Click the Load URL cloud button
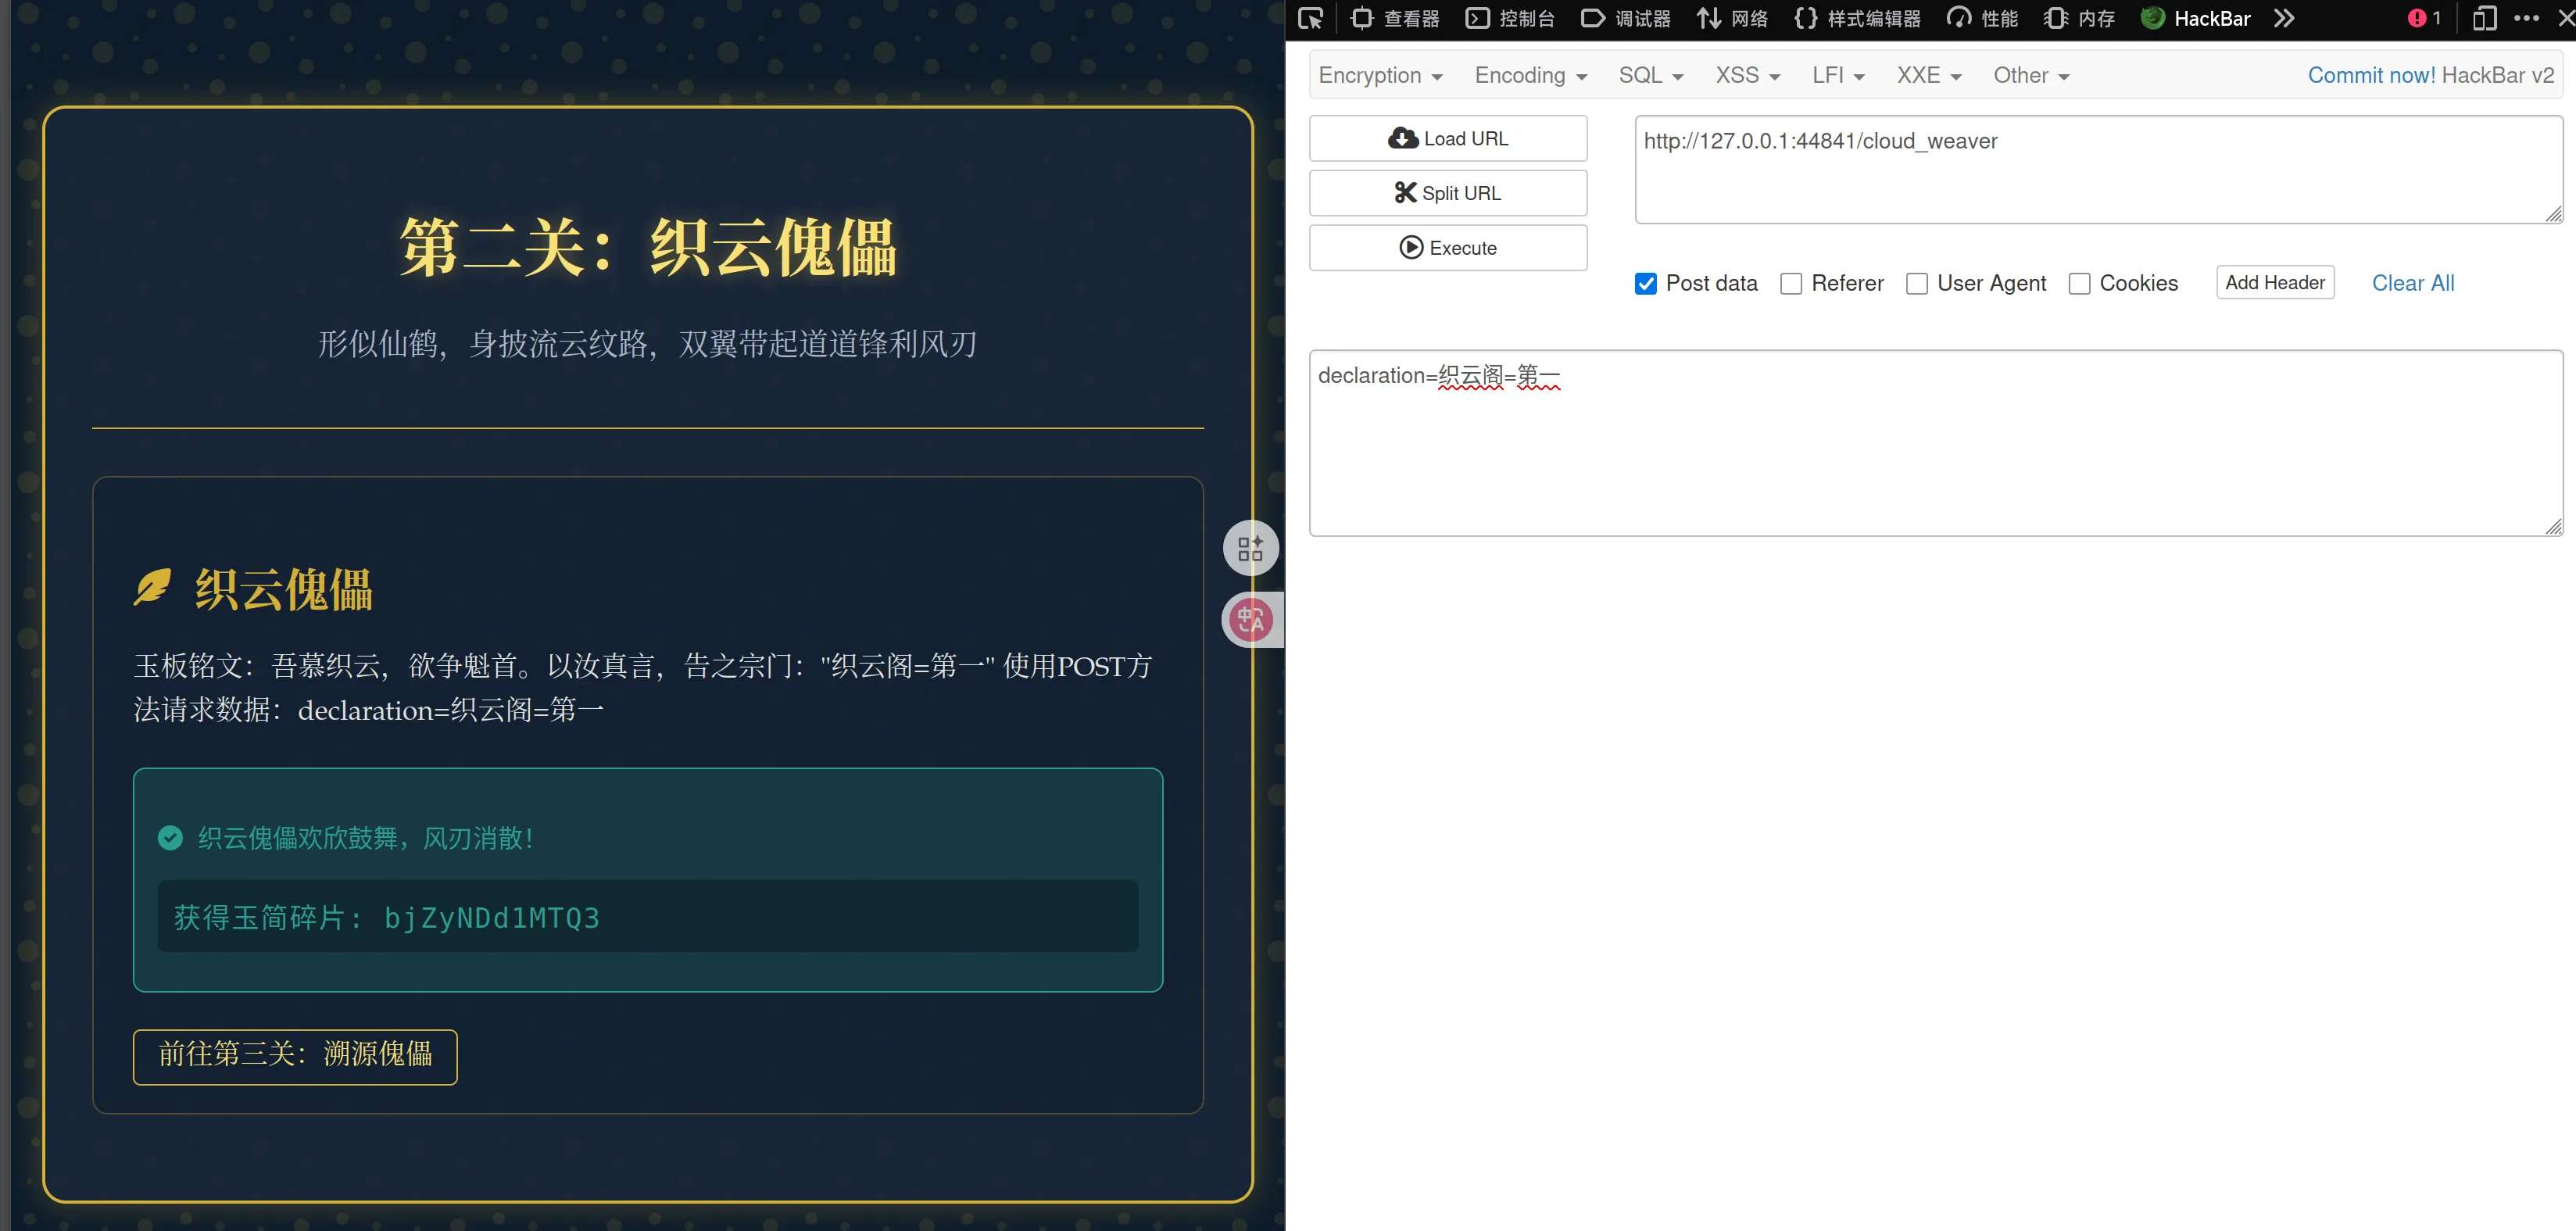 pos(1447,138)
